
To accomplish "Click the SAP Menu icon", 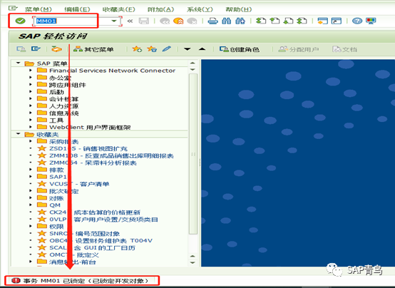I will pyautogui.click(x=36, y=49).
